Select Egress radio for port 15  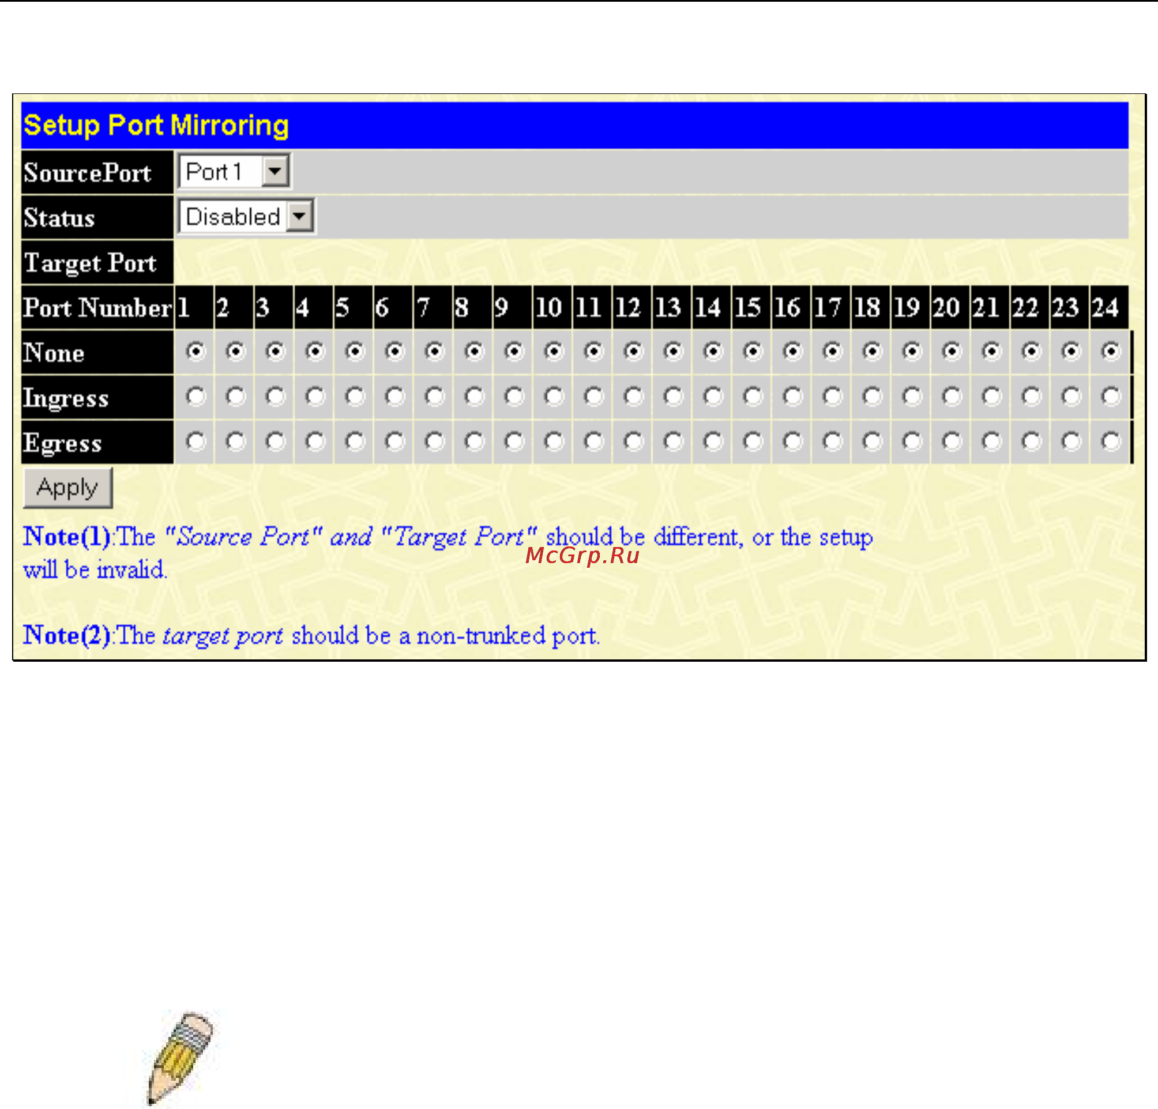point(753,442)
